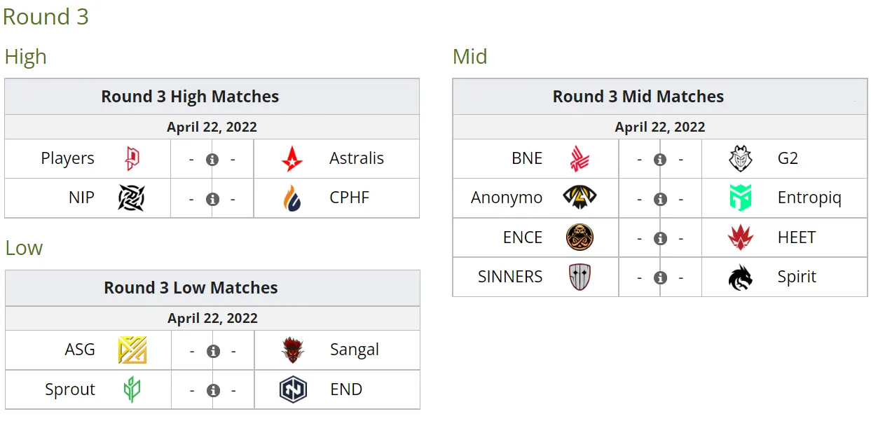871x421 pixels.
Task: Click the Copenhagen Flames CPHF logo
Action: click(x=292, y=198)
